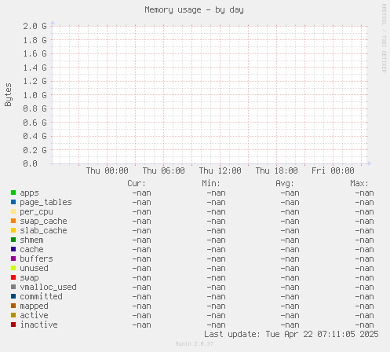Click the '2.0 G' y-axis value
390x352 pixels.
point(35,26)
